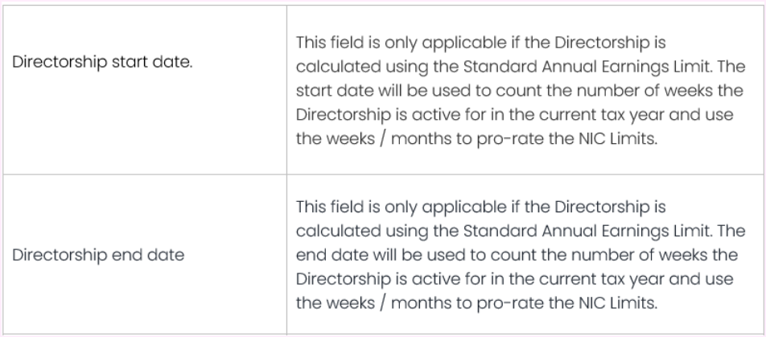
Task: Click "weeks / months" in the end date row
Action: click(x=373, y=304)
